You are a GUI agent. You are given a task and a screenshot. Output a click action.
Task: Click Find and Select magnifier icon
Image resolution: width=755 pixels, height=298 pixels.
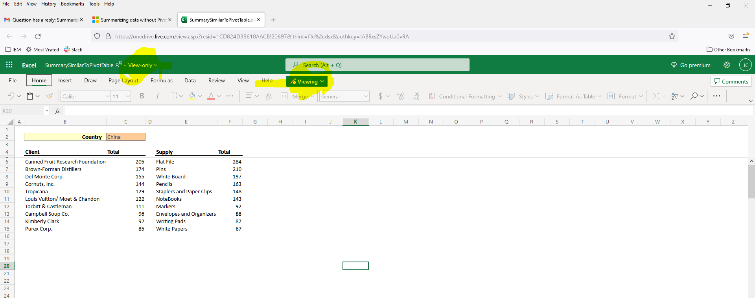pyautogui.click(x=694, y=96)
